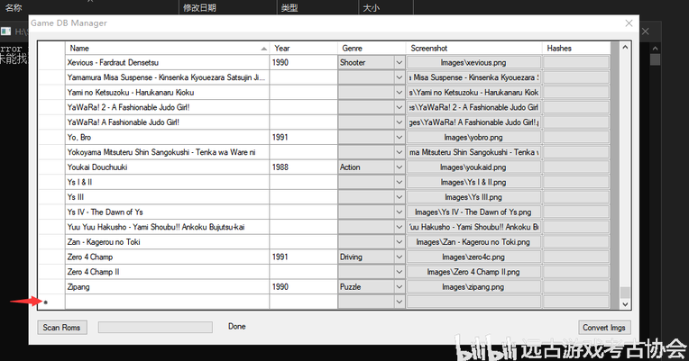Open Genre dropdown for Zero 4 Champ row

(x=399, y=257)
